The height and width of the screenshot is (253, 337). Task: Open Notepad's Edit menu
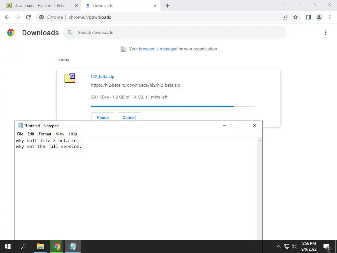(31, 134)
